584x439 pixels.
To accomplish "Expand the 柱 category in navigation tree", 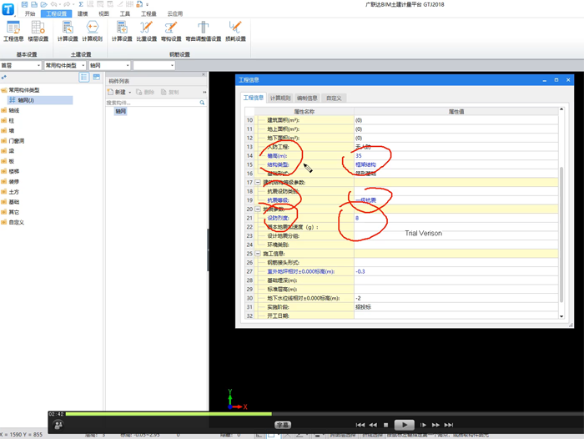I will point(4,121).
